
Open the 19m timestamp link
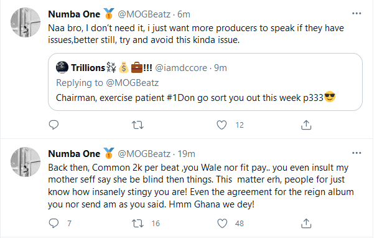pyautogui.click(x=187, y=154)
